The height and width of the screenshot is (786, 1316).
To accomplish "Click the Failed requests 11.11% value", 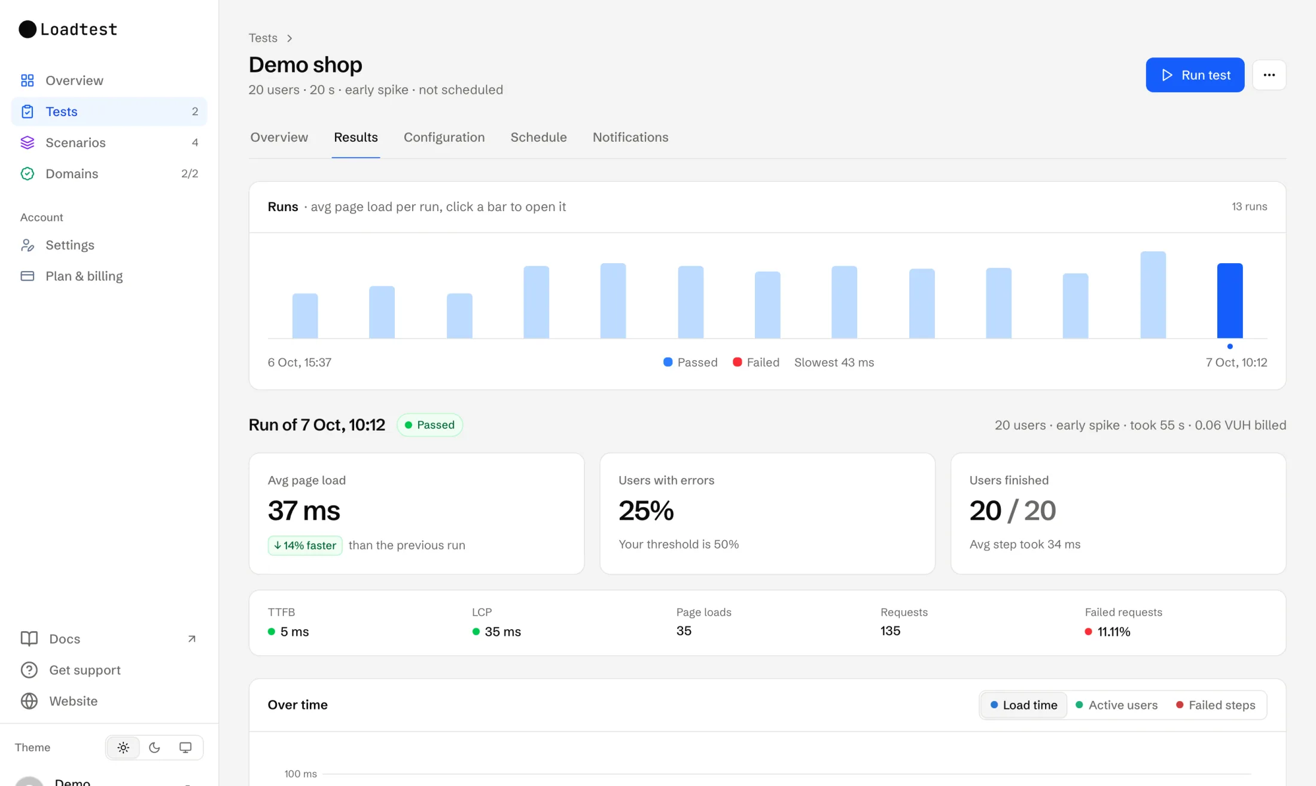I will tap(1114, 632).
